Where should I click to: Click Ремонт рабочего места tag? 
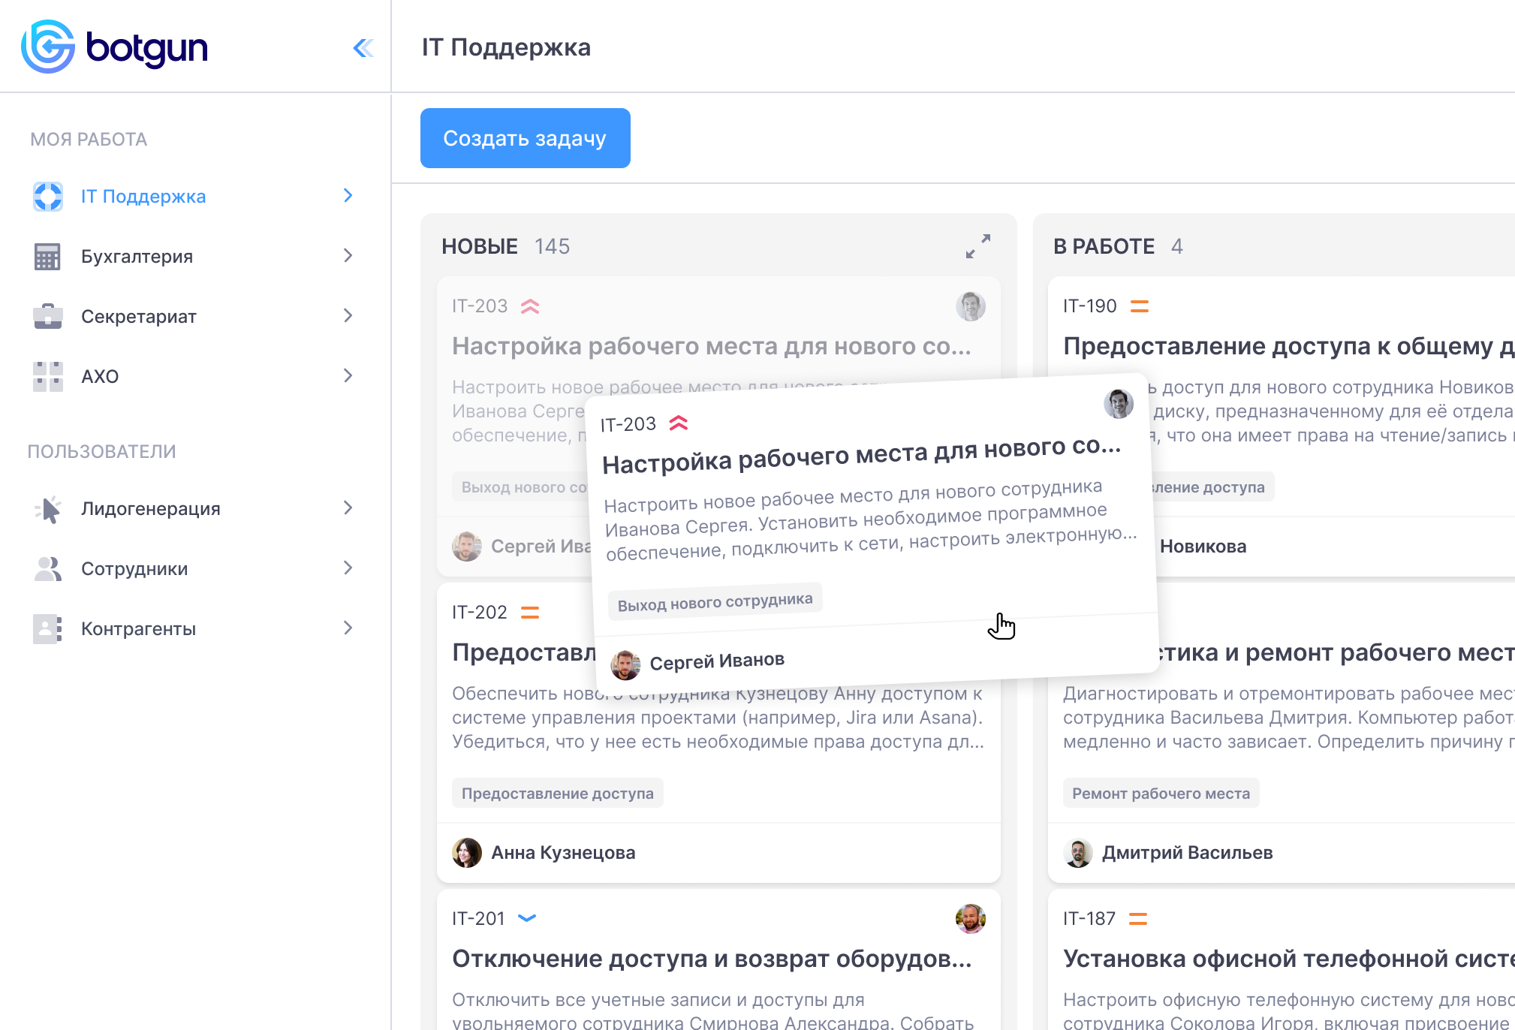1161,793
